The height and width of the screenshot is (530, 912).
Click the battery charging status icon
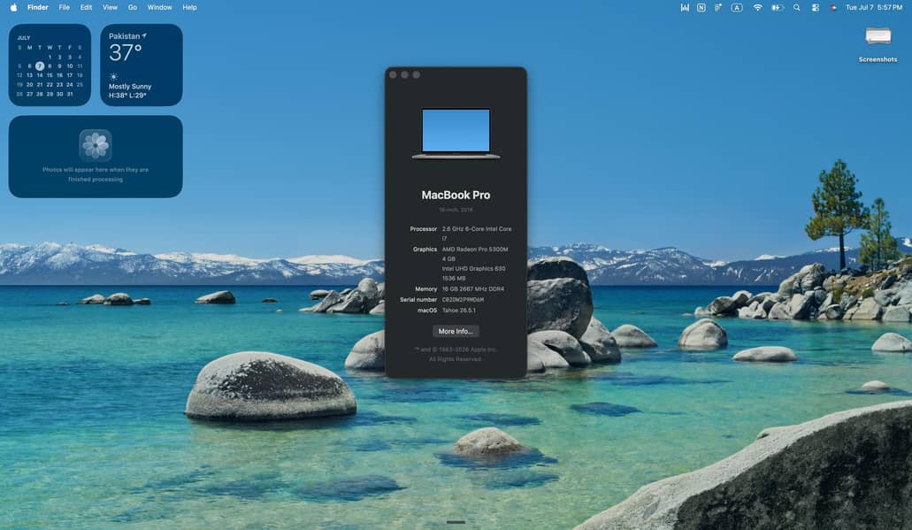tap(777, 8)
